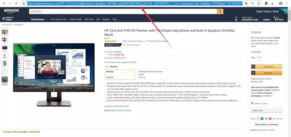Open Gift Cards navigation item
The height and width of the screenshot is (137, 291).
89,19
